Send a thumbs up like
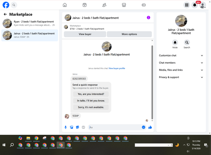 tap(150, 128)
